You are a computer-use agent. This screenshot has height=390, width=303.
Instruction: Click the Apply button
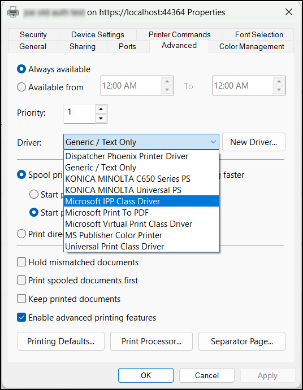[267, 375]
